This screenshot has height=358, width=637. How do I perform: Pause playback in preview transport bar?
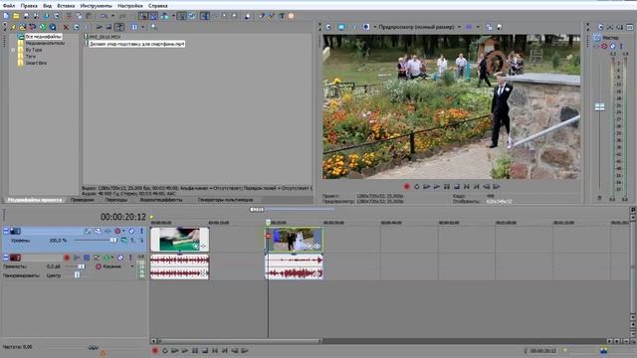[x=447, y=187]
